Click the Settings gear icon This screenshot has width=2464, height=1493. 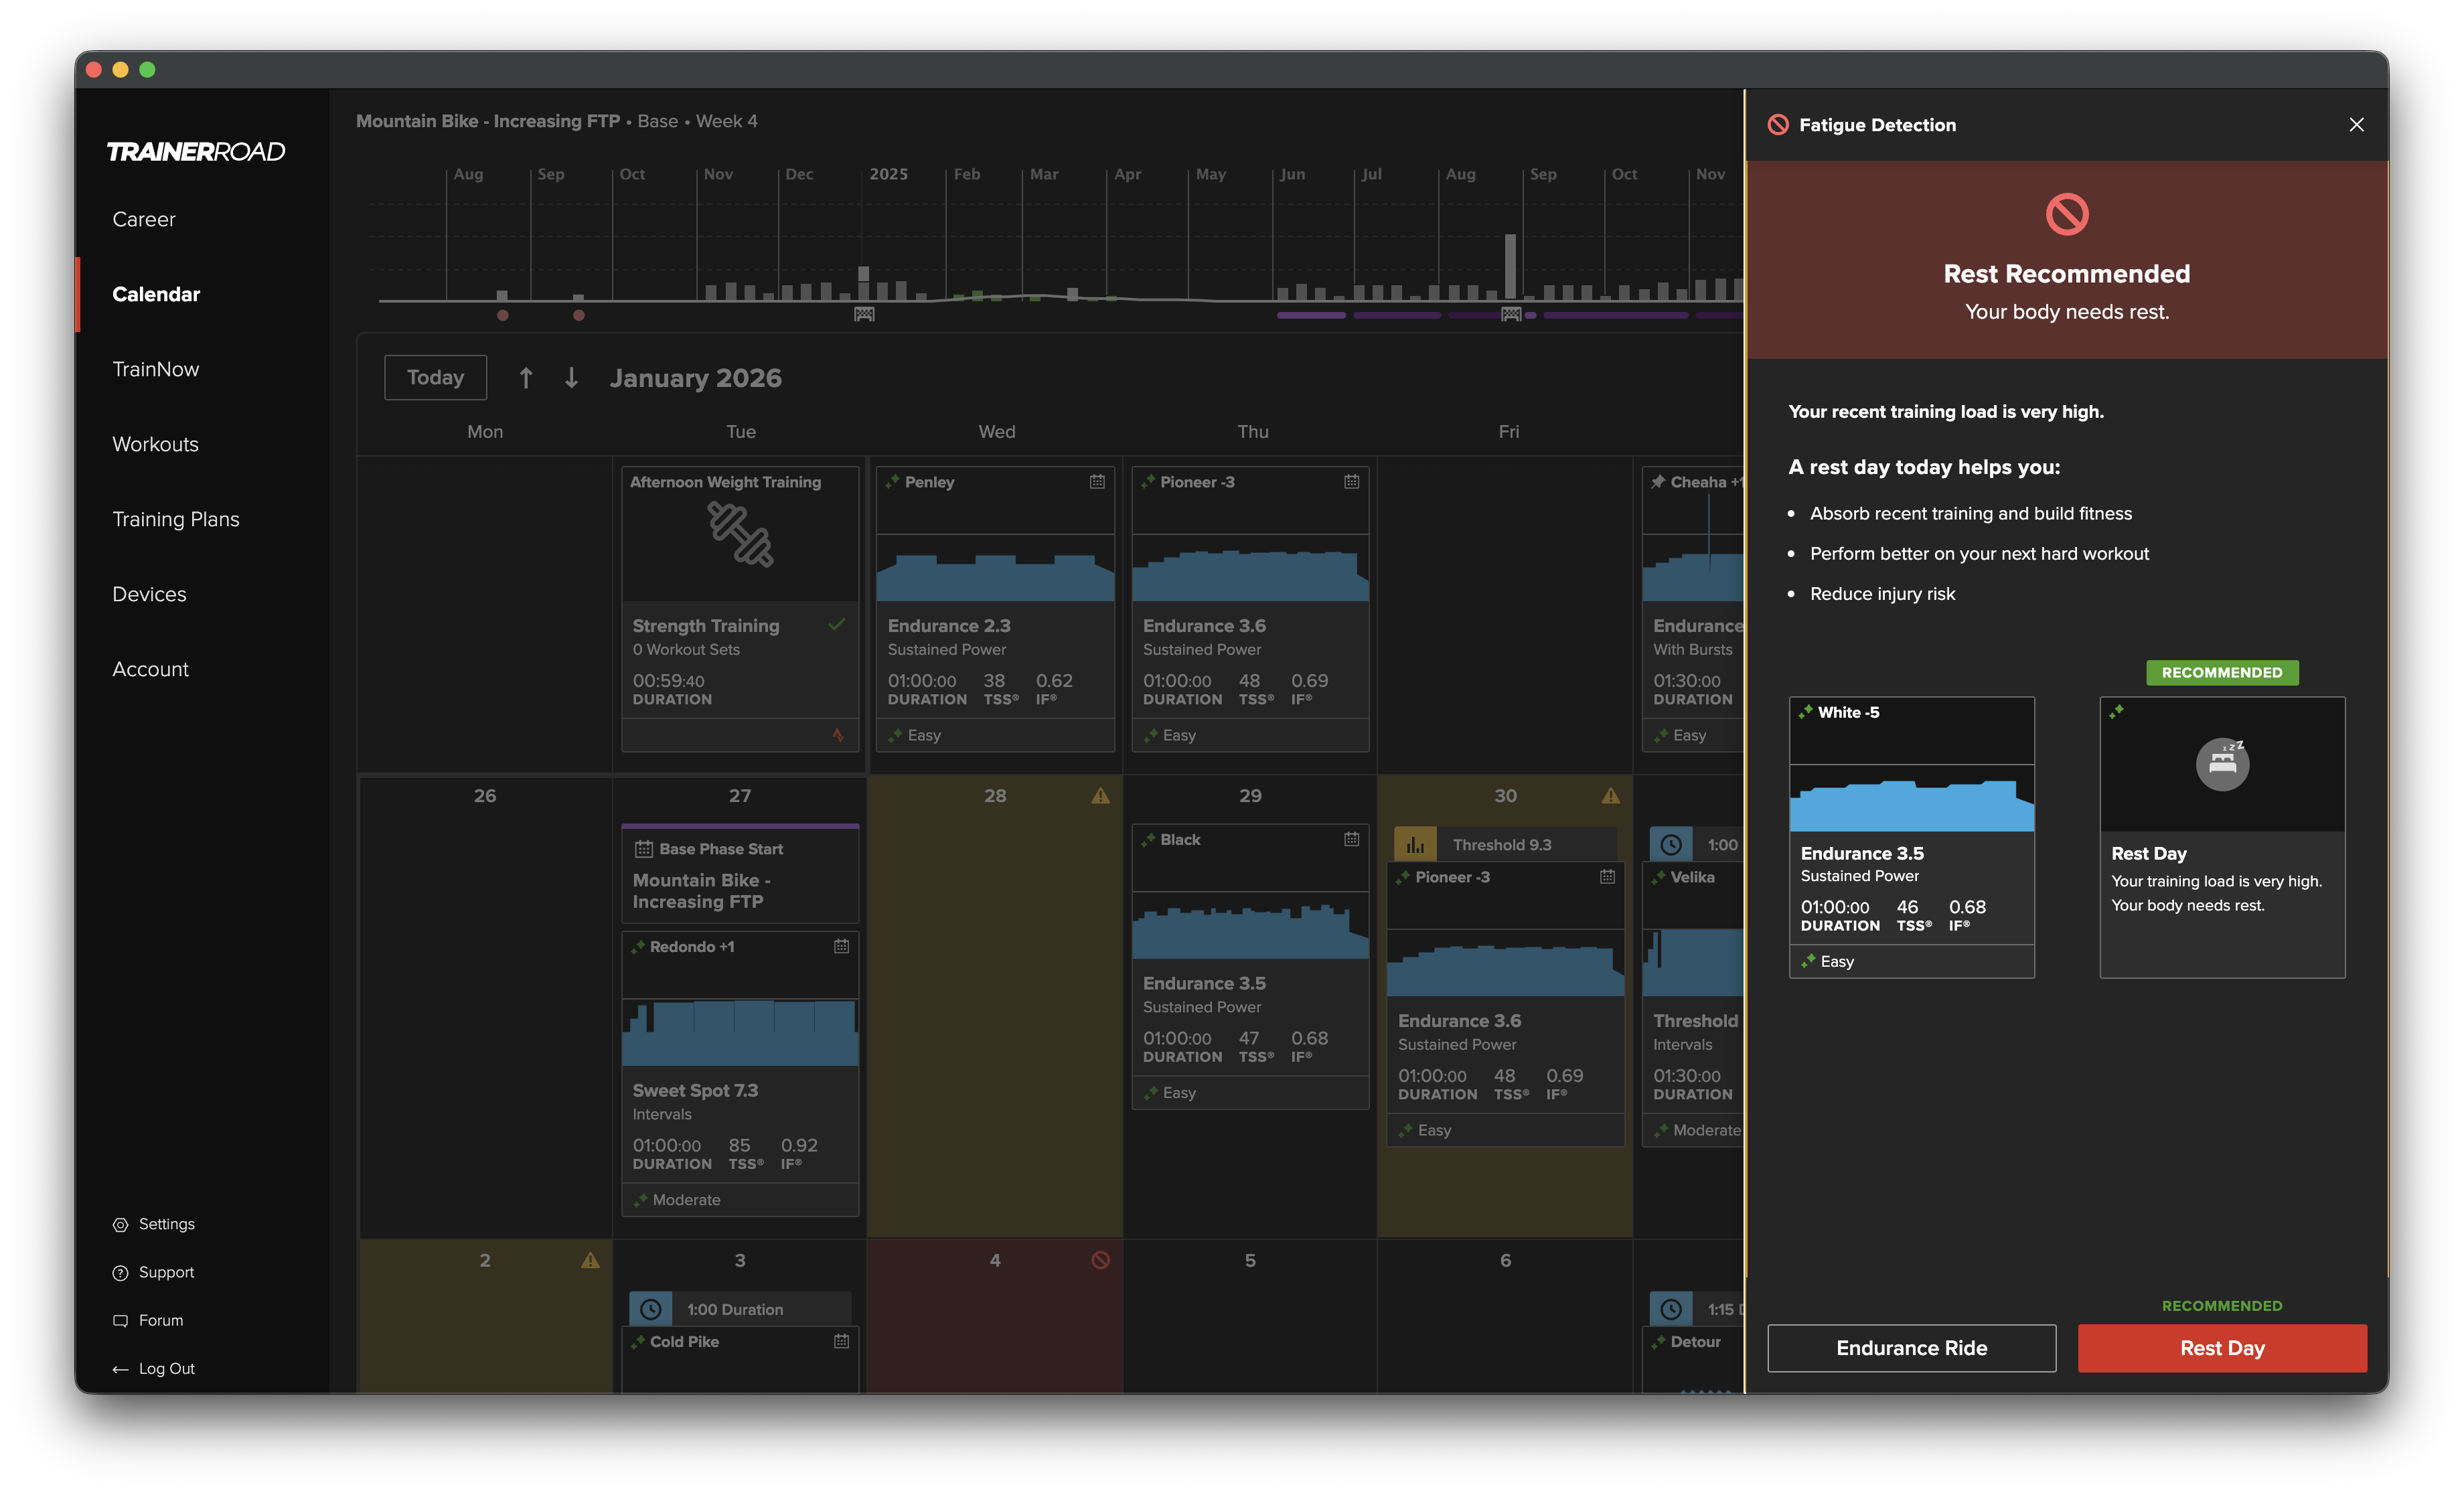pos(120,1225)
